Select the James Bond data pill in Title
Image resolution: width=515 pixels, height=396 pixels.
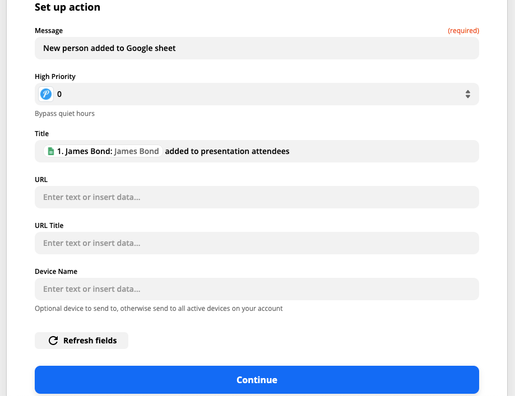(x=103, y=151)
